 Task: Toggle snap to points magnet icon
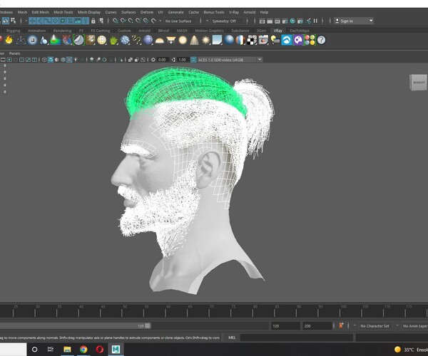pyautogui.click(x=131, y=21)
